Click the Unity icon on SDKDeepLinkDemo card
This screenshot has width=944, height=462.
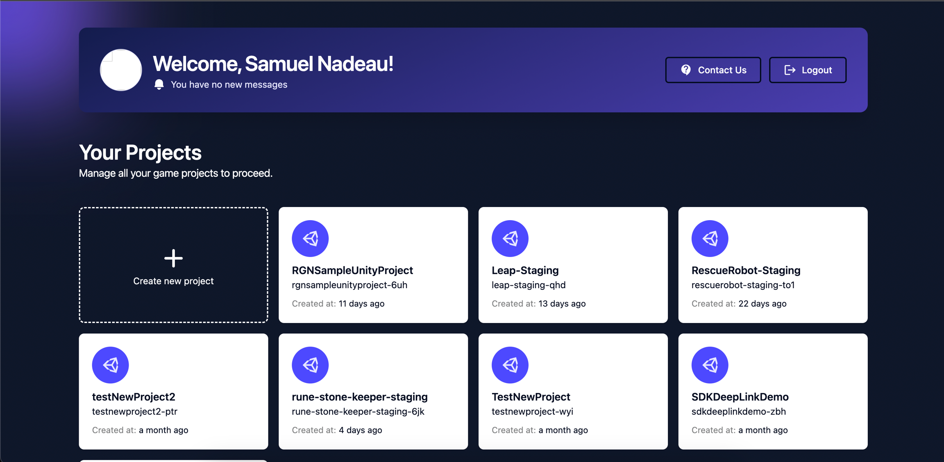tap(710, 365)
